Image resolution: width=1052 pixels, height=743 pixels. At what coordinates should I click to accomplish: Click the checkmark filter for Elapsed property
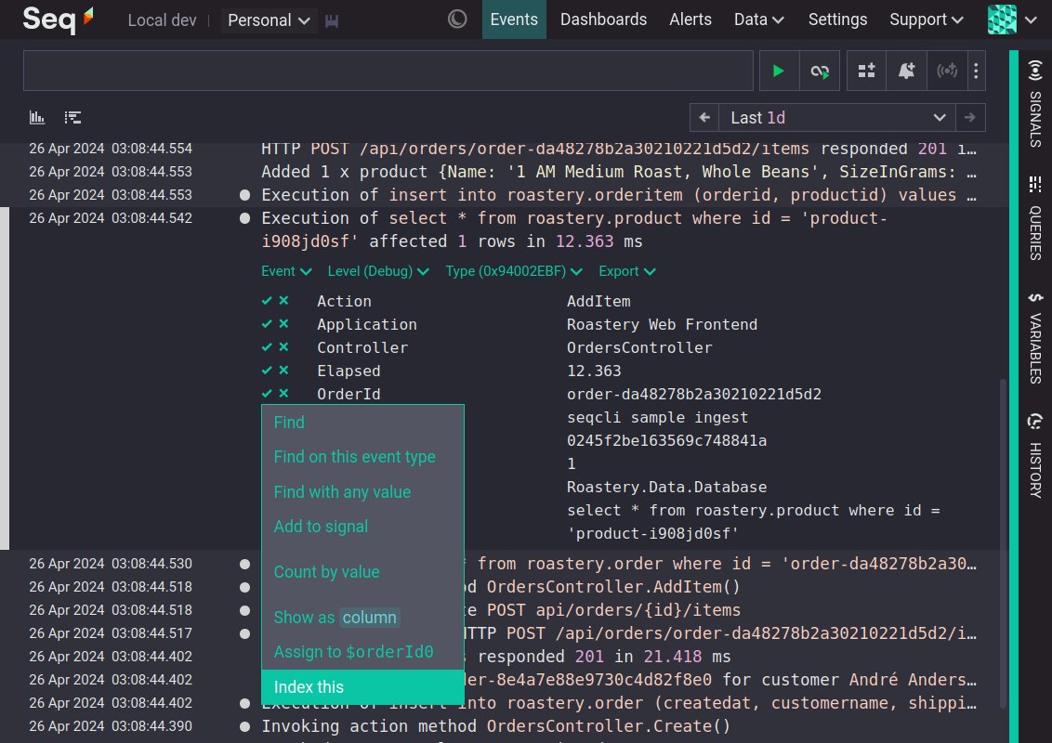point(267,371)
